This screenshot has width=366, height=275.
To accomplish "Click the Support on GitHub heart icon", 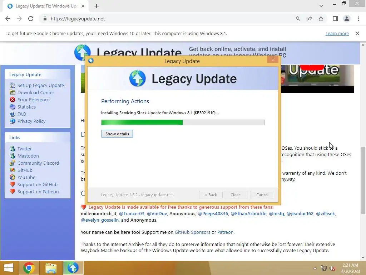I will tap(13, 184).
